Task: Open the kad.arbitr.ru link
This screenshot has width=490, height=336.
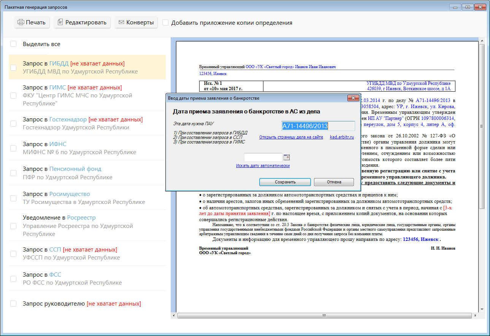Action: (342, 137)
